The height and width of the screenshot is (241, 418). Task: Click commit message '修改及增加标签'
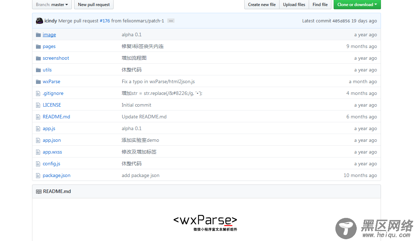click(139, 152)
